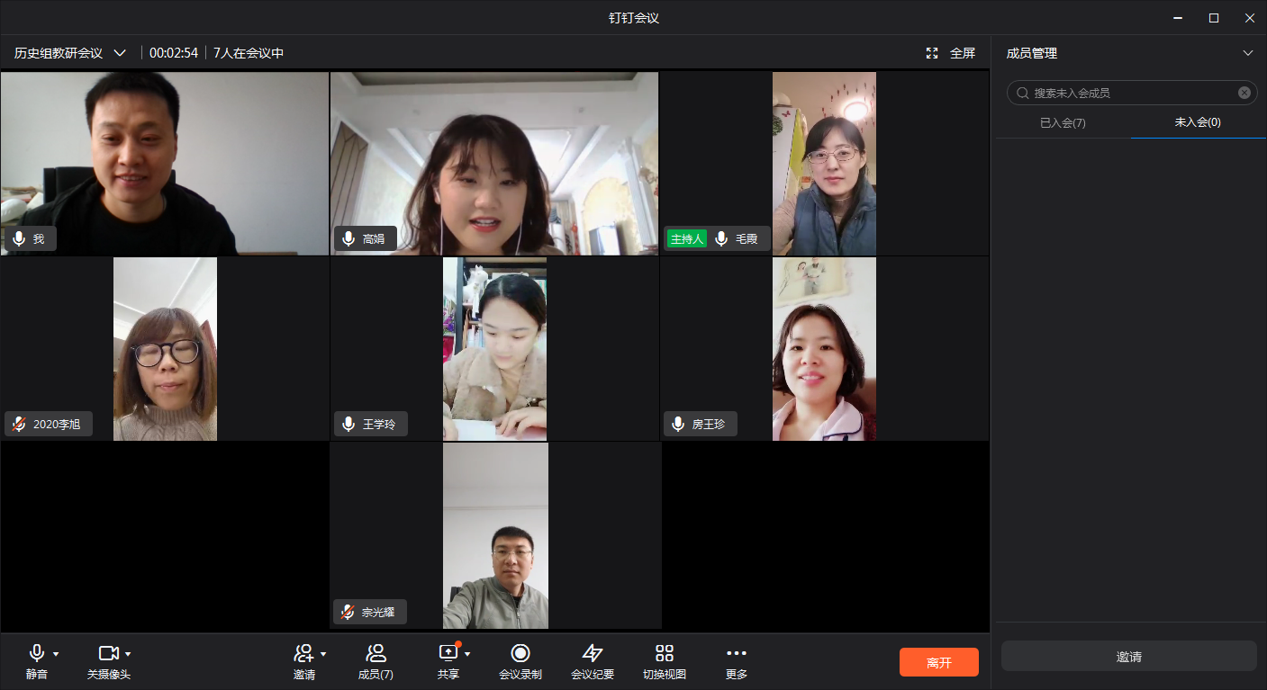Enter 全屏 fullscreen mode
Screen dimensions: 1267x690
click(951, 53)
